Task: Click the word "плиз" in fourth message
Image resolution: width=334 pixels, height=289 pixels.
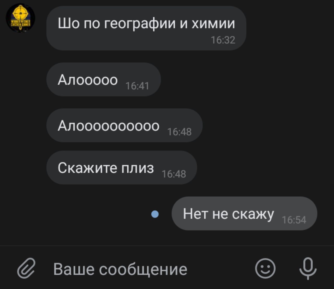Action: pos(138,168)
